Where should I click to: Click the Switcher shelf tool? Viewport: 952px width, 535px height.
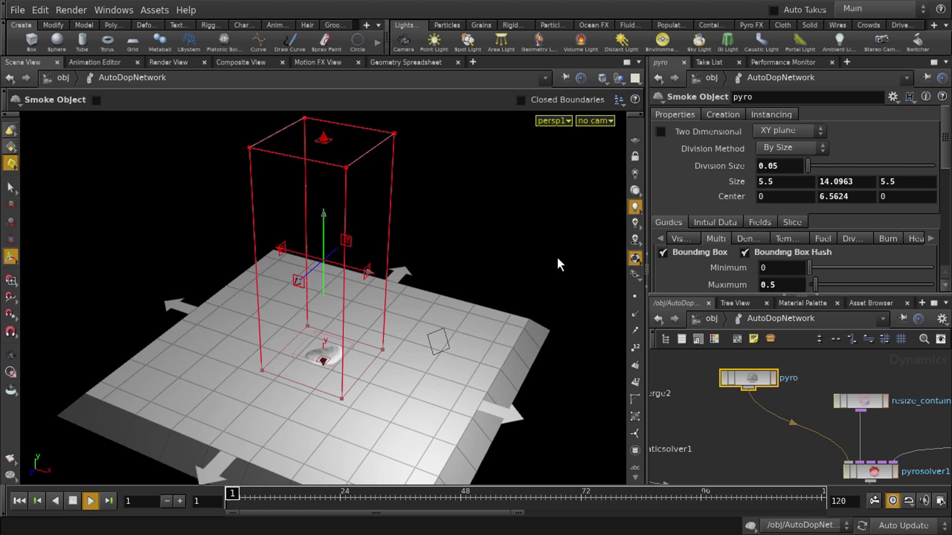pos(918,42)
